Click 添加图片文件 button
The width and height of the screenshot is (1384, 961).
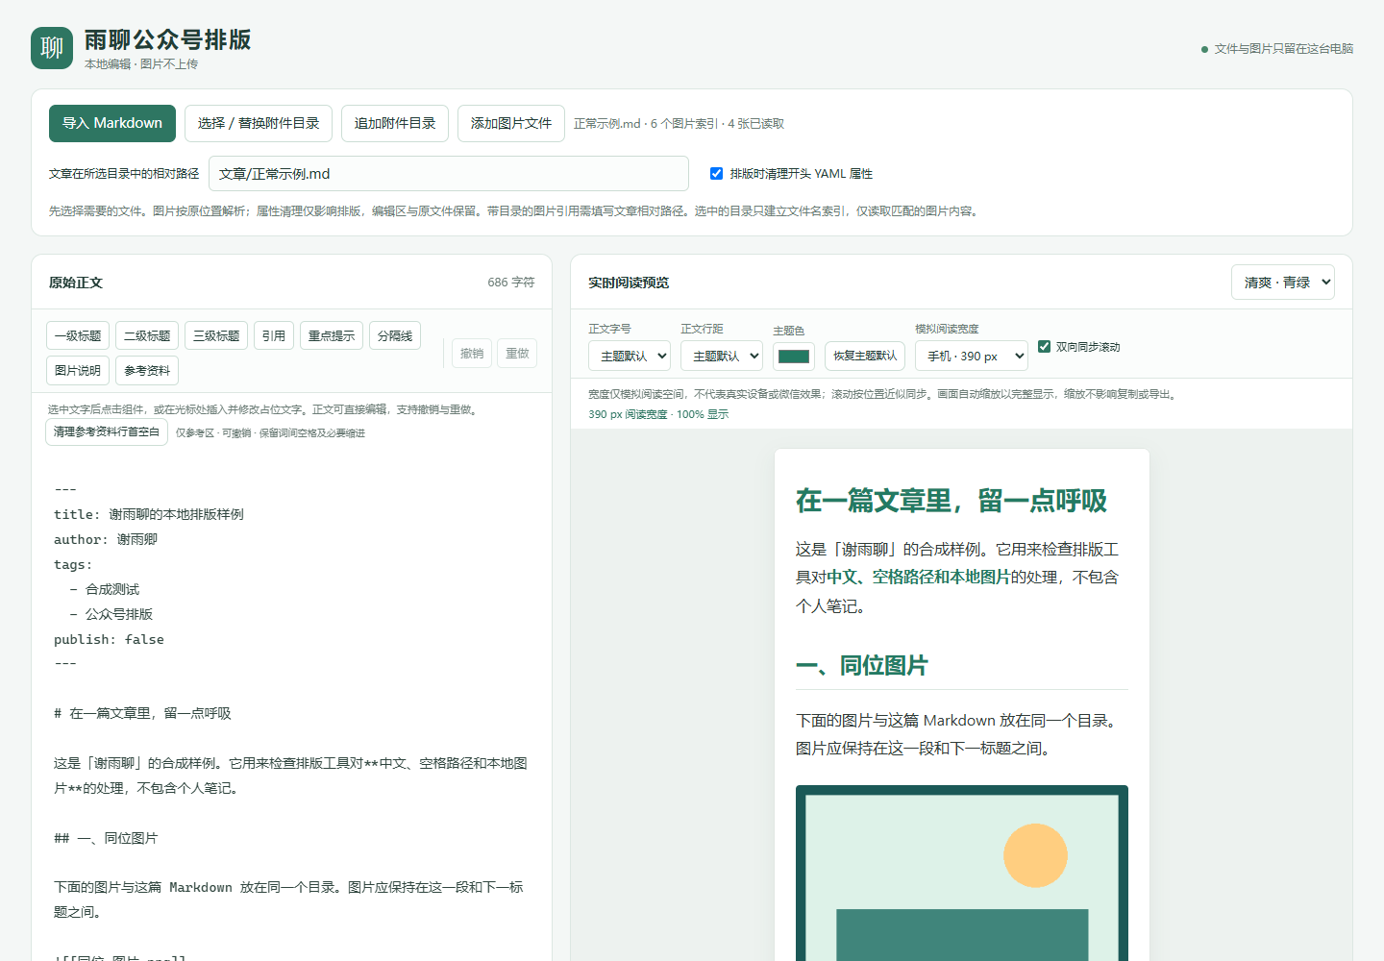point(511,123)
